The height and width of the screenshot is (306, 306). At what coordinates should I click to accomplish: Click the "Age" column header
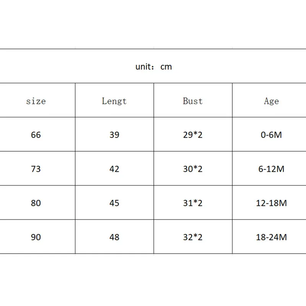271,101
